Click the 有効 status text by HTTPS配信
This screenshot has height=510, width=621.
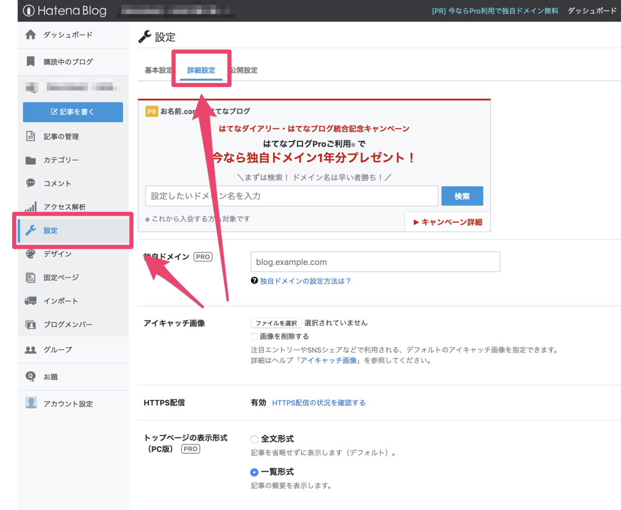(258, 403)
